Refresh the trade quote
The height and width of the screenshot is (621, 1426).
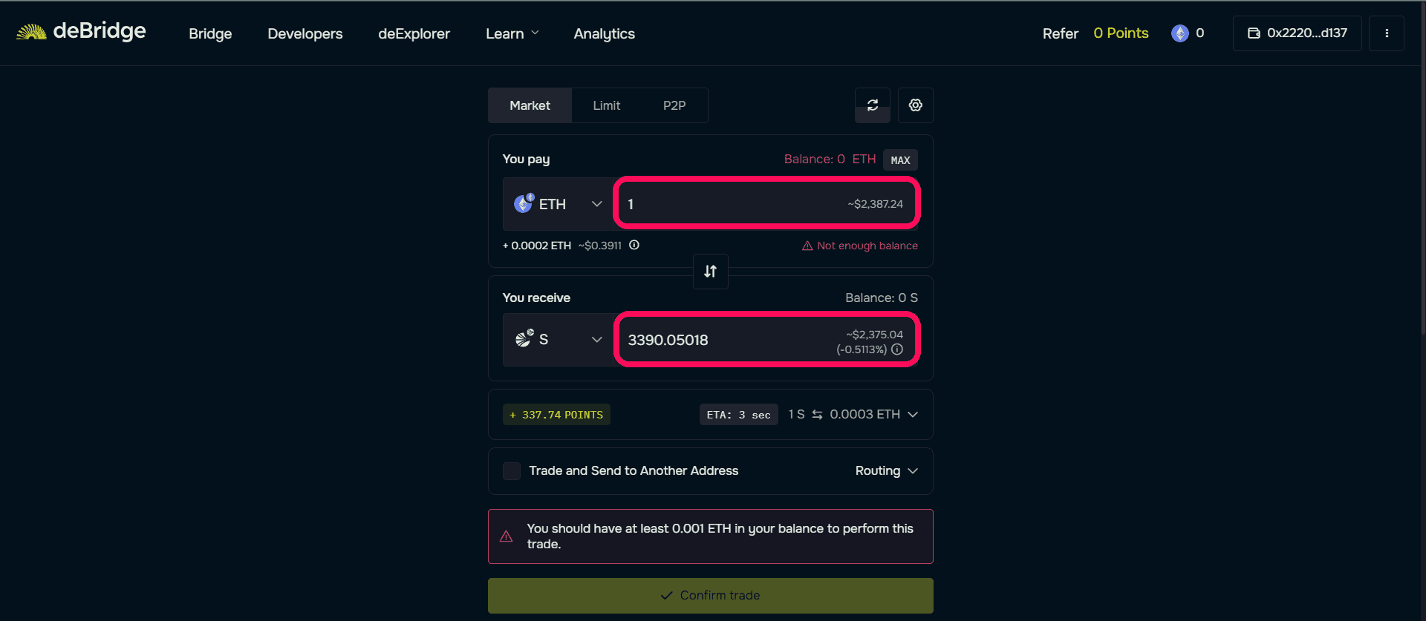[x=873, y=105]
